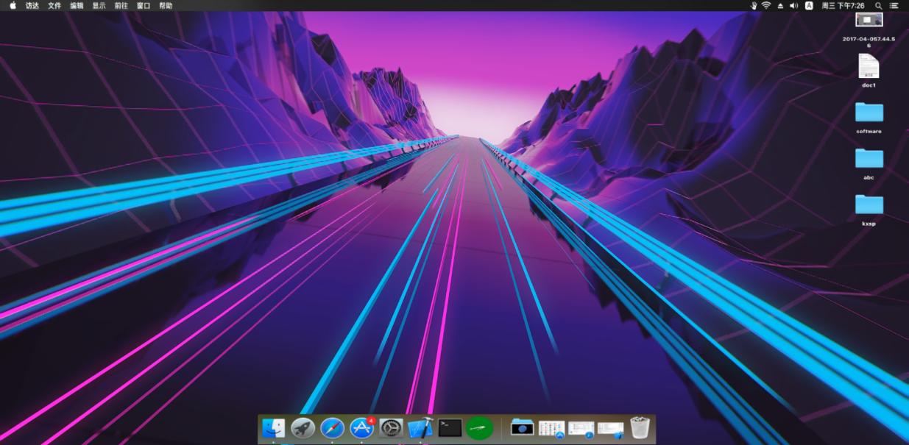This screenshot has height=445, width=909.
Task: Open the Dock stack with App Store badge
Action: coord(551,428)
